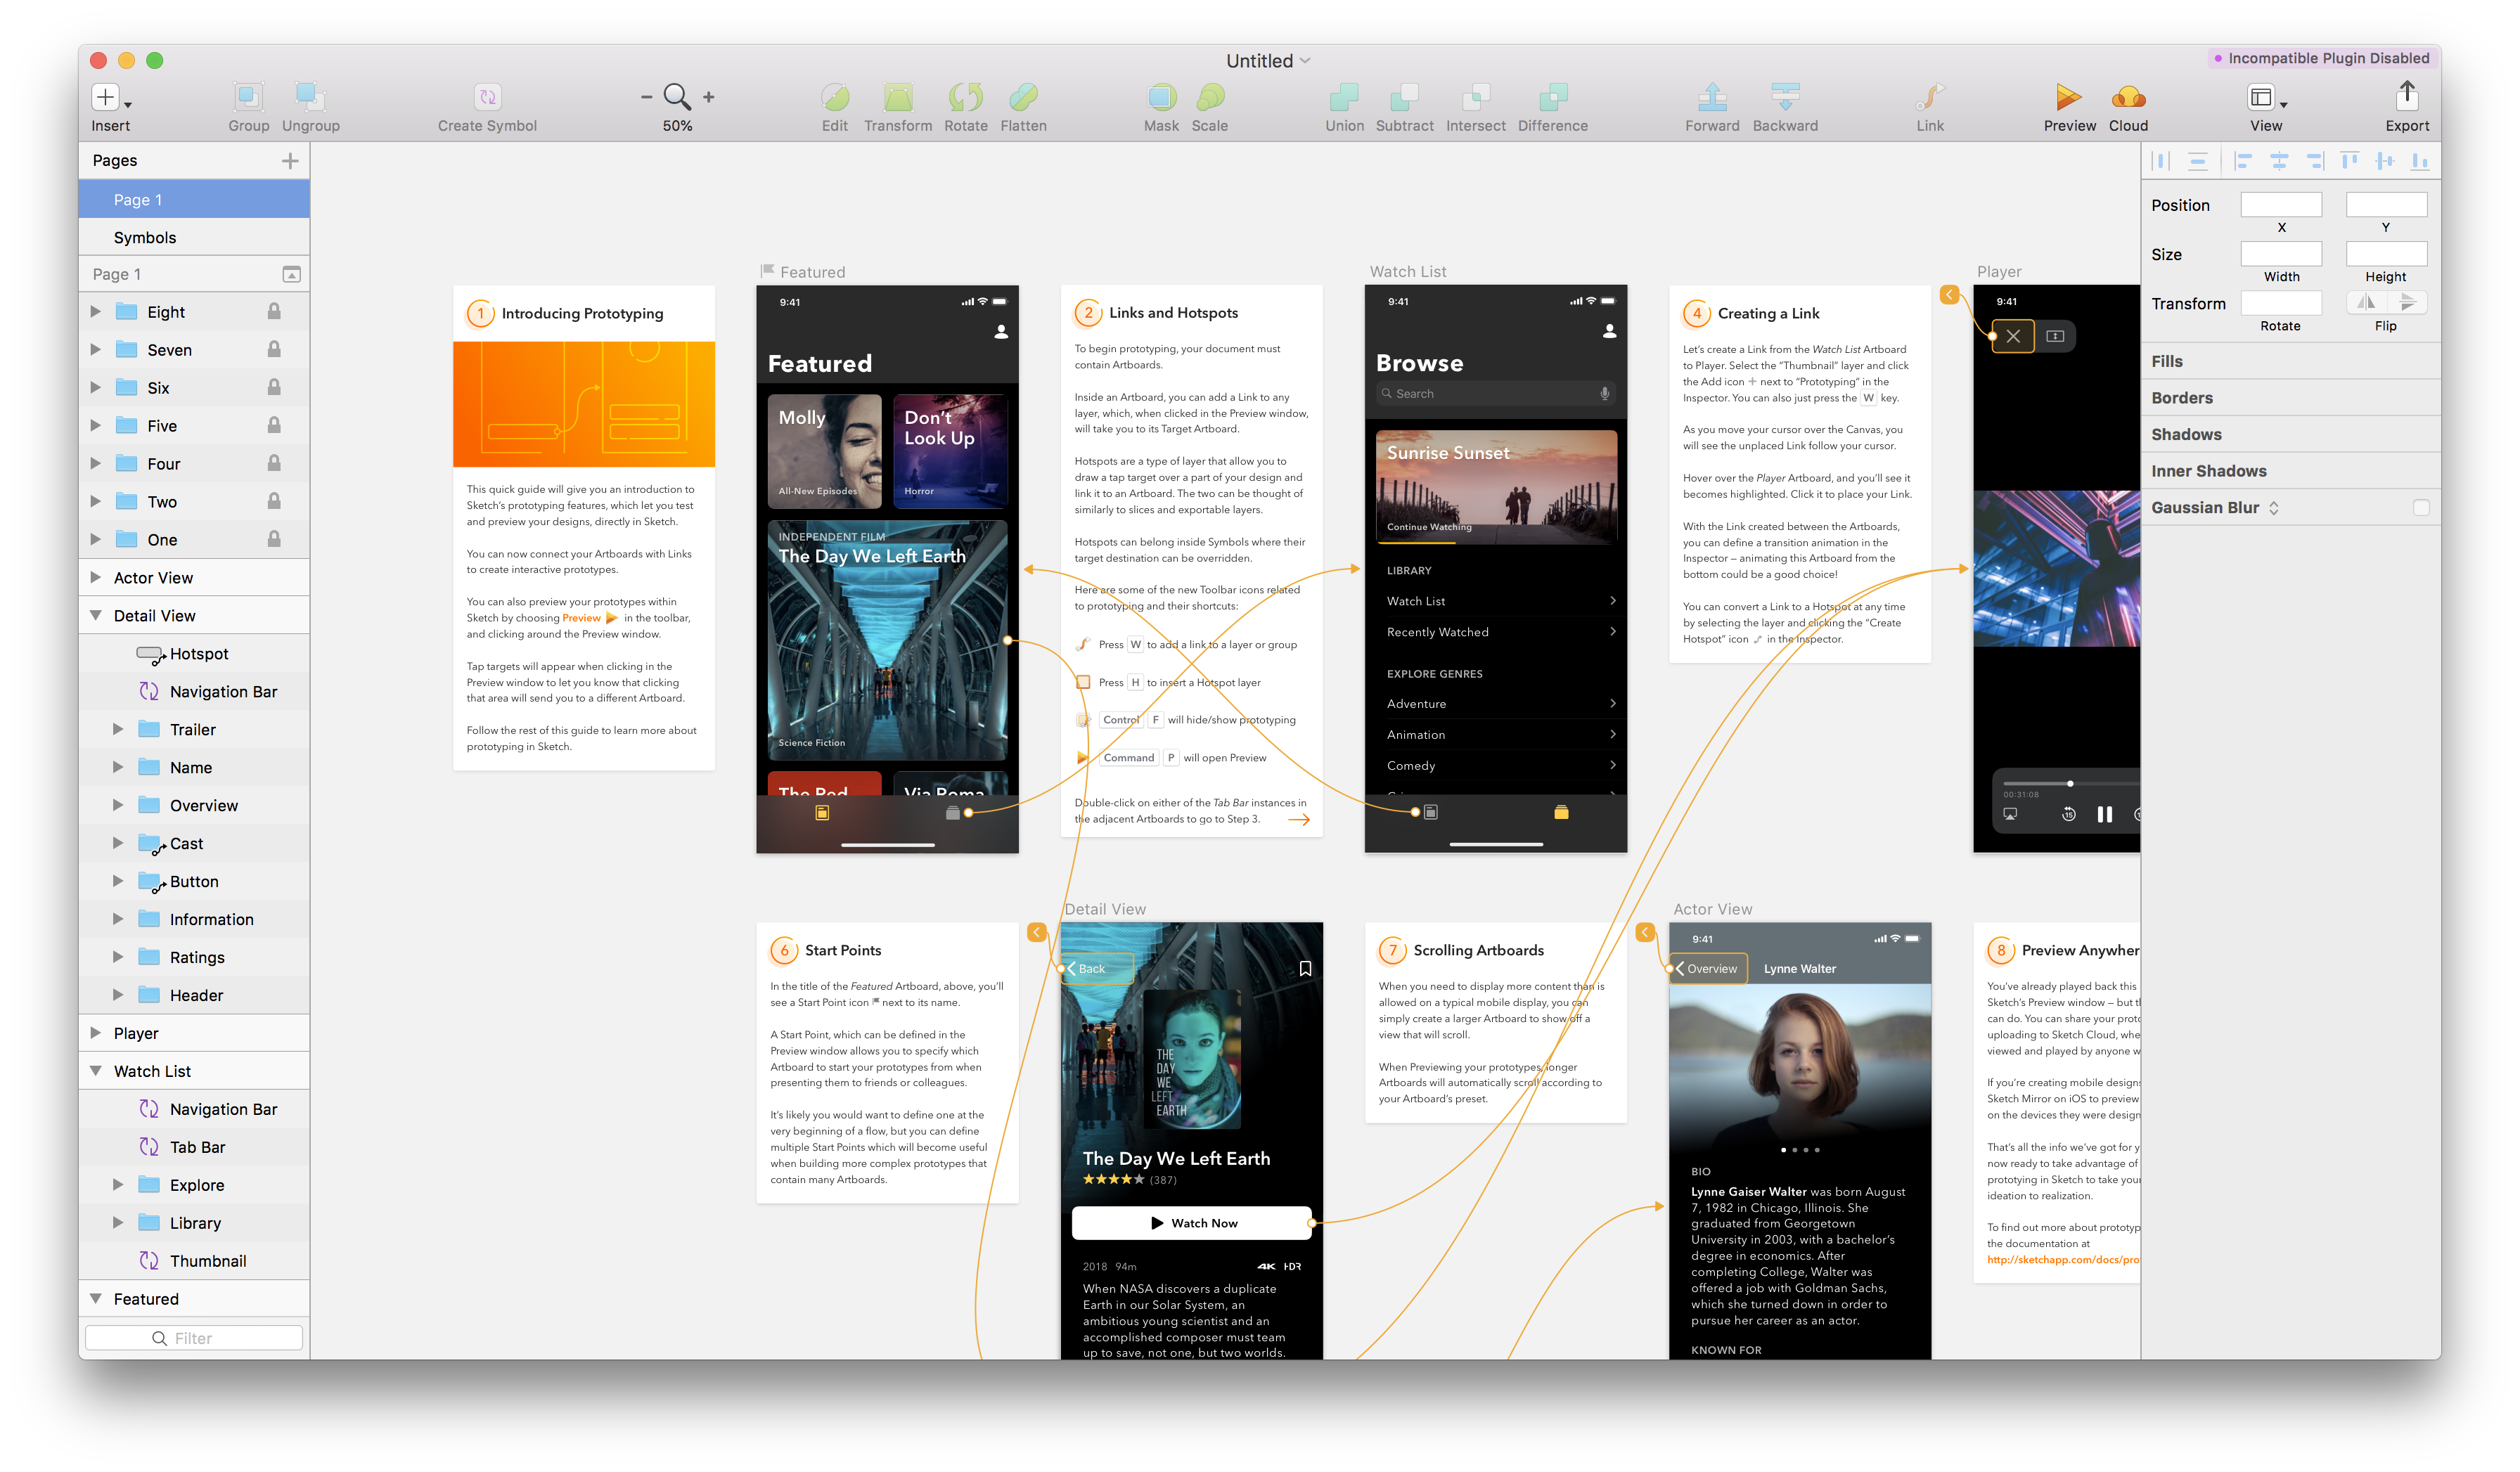This screenshot has height=1472, width=2520.
Task: Click Overview back button in Actor View
Action: 1708,969
